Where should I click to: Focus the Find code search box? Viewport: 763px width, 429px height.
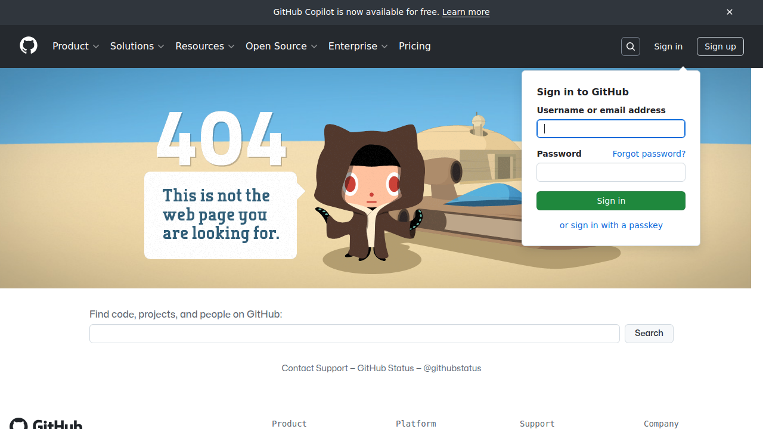pos(355,334)
